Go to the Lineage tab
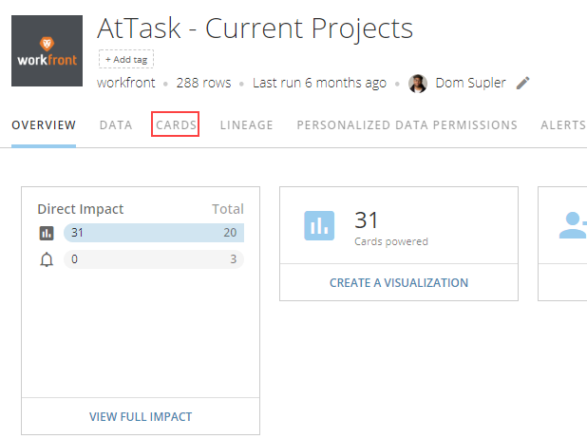Viewport: 587px width, 439px height. [x=246, y=124]
